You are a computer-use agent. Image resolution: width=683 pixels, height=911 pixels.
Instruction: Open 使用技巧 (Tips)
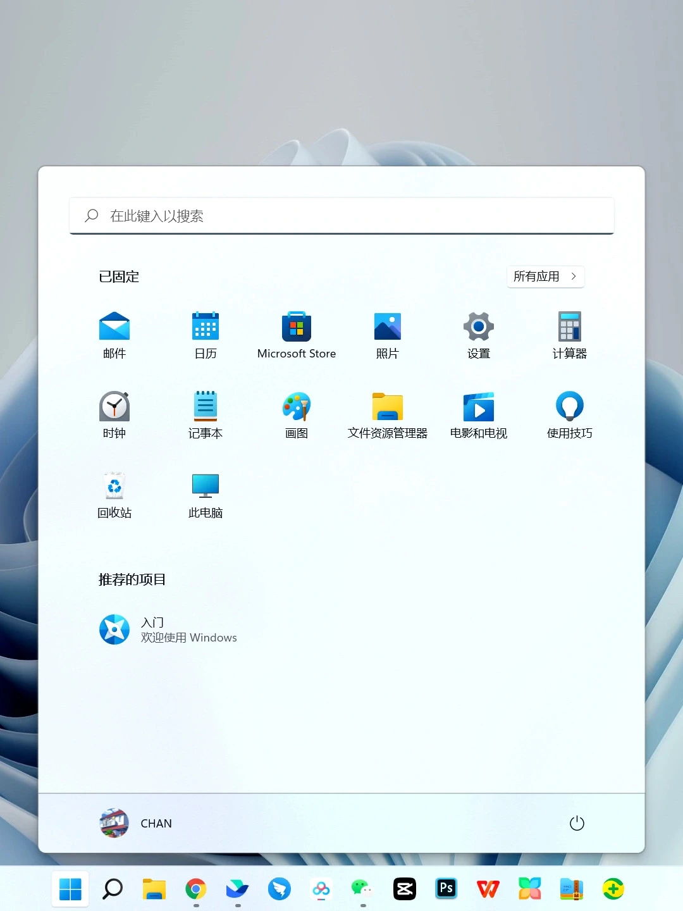(569, 414)
